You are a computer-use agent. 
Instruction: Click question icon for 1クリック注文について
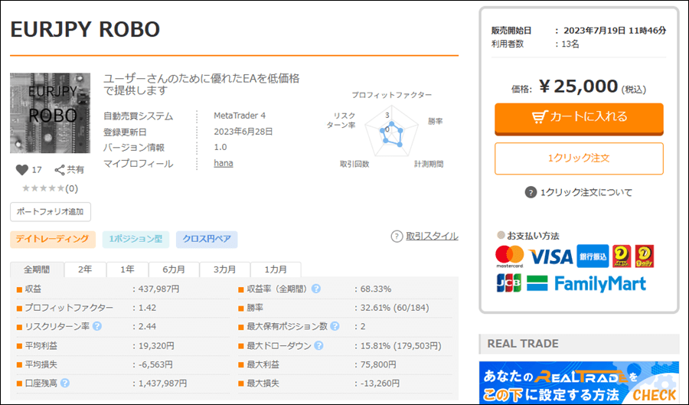tap(531, 192)
